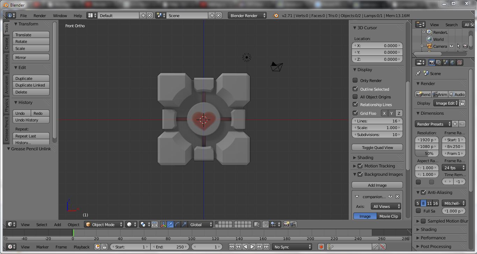Click the green current frame marker in timeline
This screenshot has width=477, height=254.
coord(73,233)
